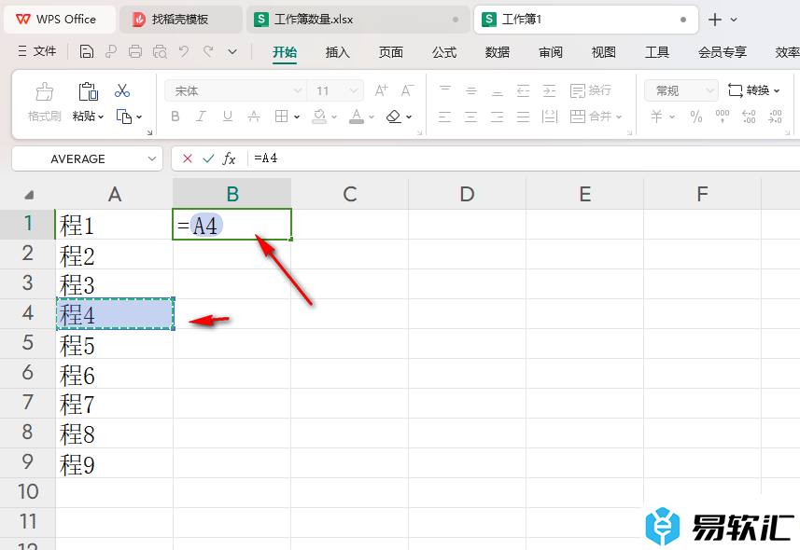Expand the quick access toolbar chevron
This screenshot has width=800, height=550.
[x=232, y=51]
